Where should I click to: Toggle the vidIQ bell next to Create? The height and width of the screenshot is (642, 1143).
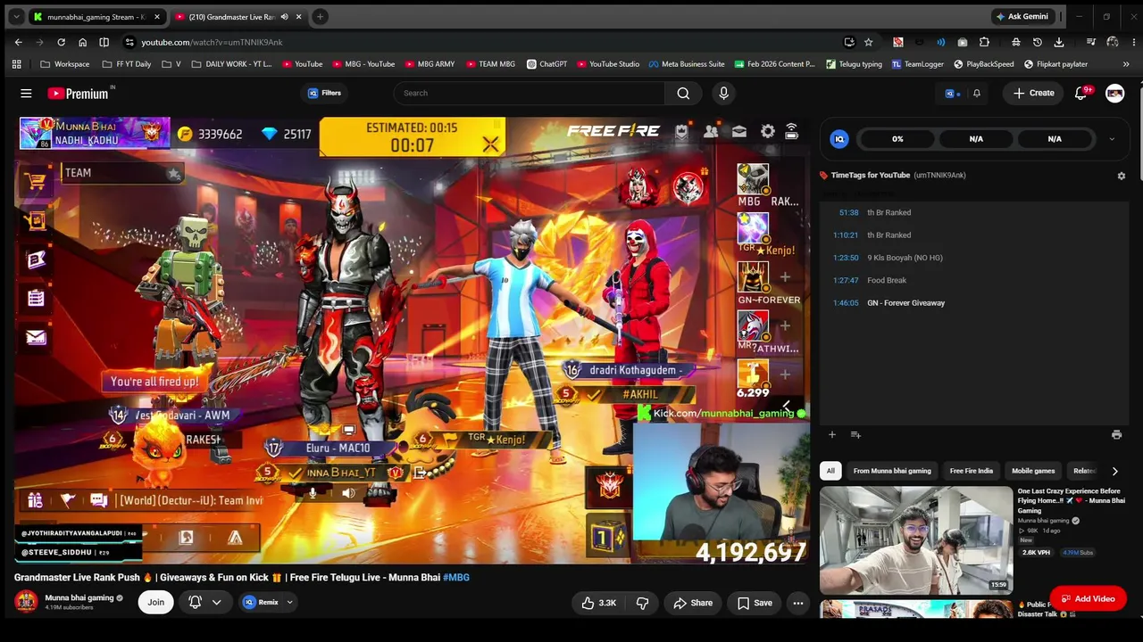point(977,93)
